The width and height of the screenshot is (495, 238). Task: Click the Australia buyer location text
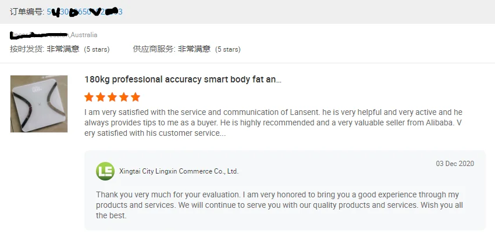click(84, 35)
